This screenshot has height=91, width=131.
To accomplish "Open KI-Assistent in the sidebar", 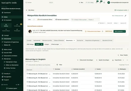I will click(12, 20).
